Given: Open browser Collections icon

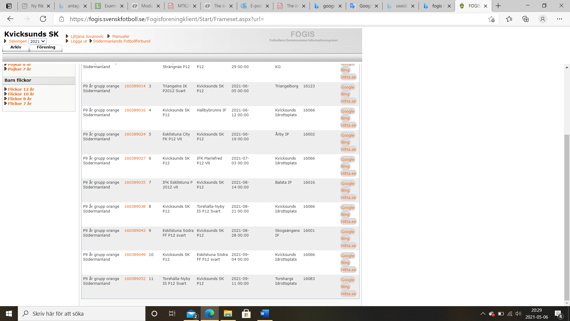Looking at the screenshot, I should tap(525, 19).
